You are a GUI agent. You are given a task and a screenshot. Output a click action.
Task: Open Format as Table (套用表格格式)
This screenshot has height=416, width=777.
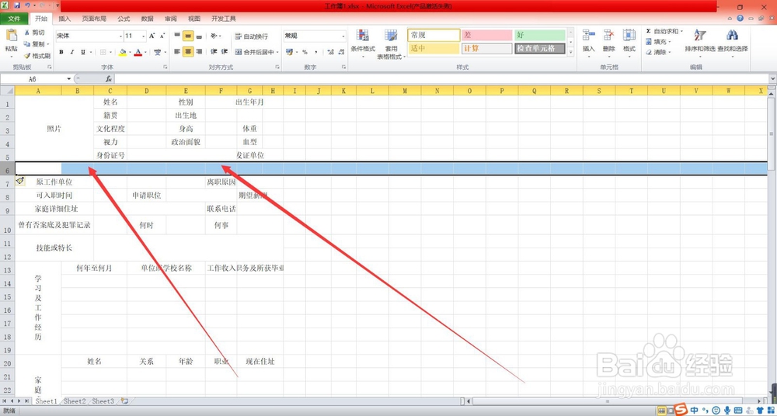click(391, 44)
